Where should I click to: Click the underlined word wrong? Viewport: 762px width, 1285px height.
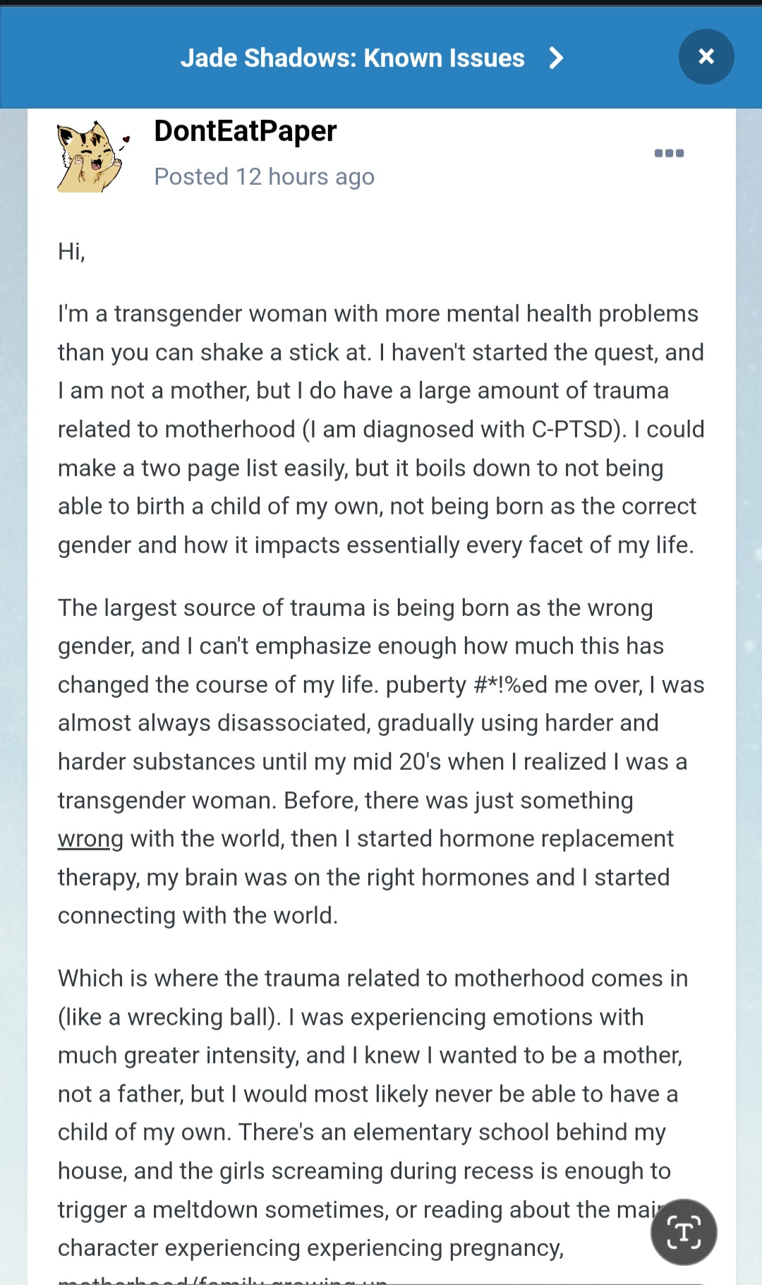pos(90,839)
